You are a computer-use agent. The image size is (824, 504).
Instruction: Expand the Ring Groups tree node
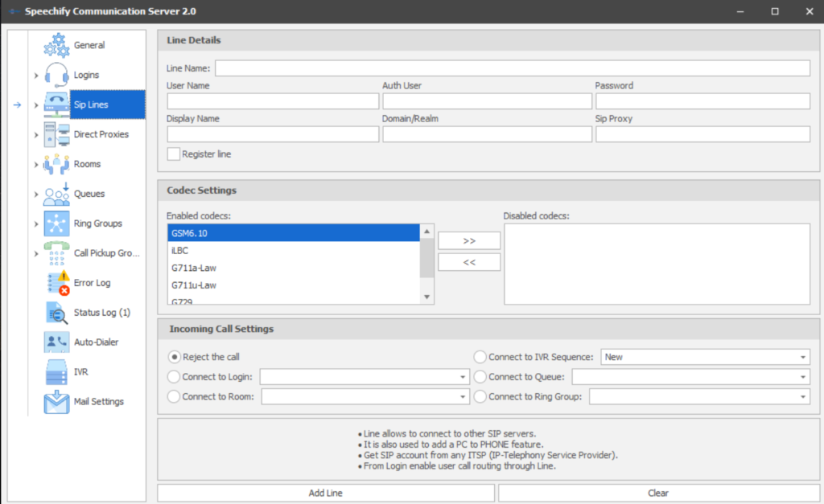click(x=35, y=223)
